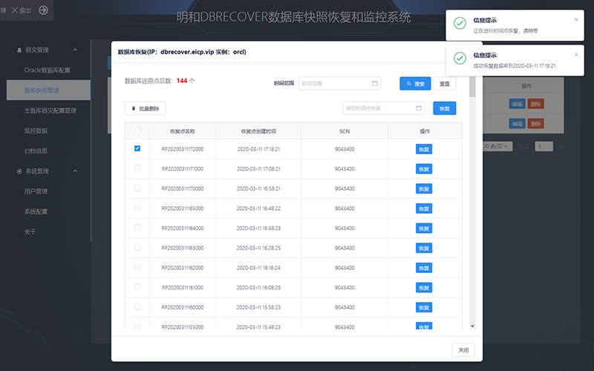This screenshot has width=594, height=371.
Task: Open 用户管理 menu item
Action: point(36,191)
